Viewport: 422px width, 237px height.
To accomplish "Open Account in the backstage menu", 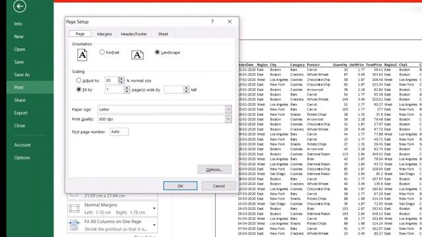I will tap(22, 145).
